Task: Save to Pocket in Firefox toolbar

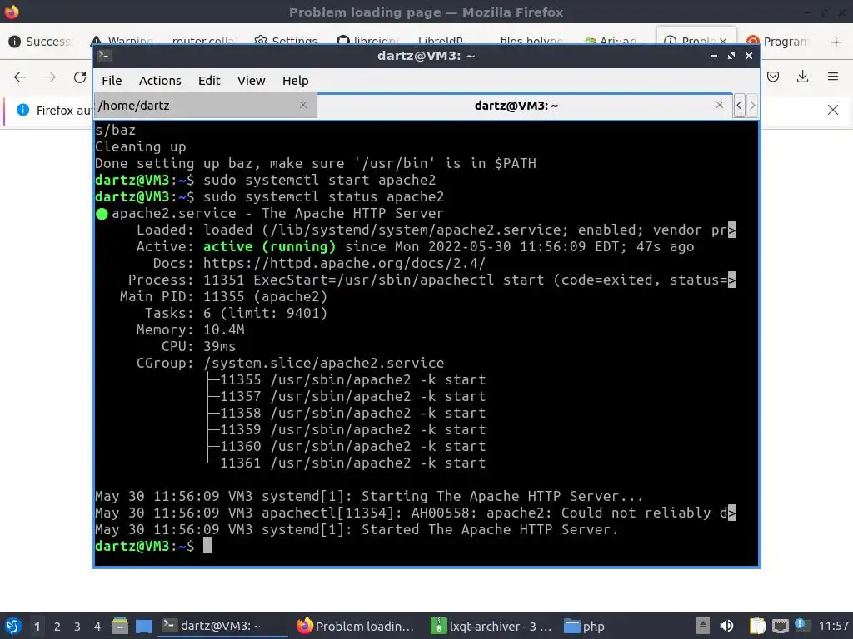Action: 773,77
